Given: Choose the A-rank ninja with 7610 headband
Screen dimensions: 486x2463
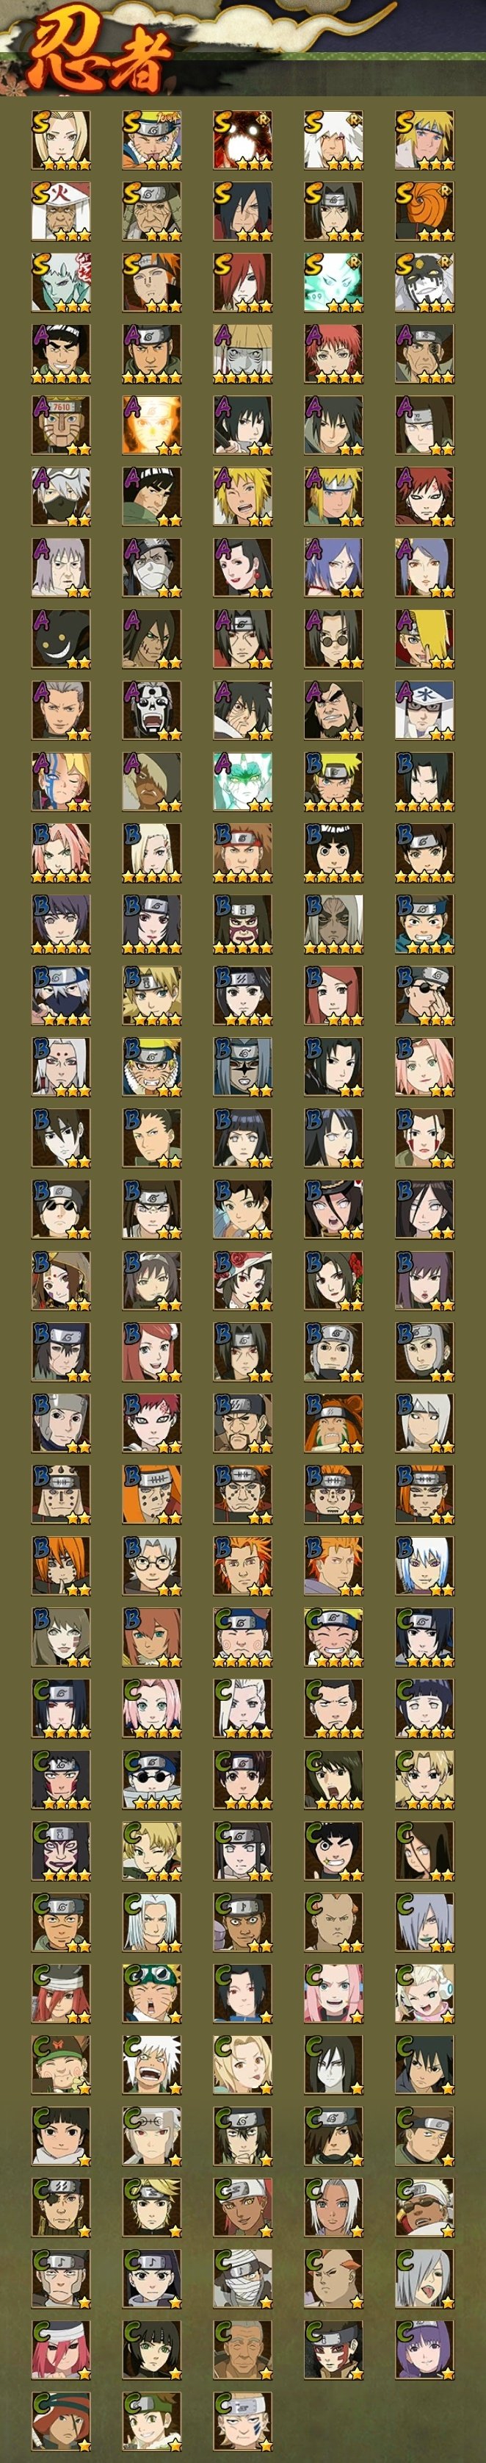Looking at the screenshot, I should pyautogui.click(x=61, y=426).
